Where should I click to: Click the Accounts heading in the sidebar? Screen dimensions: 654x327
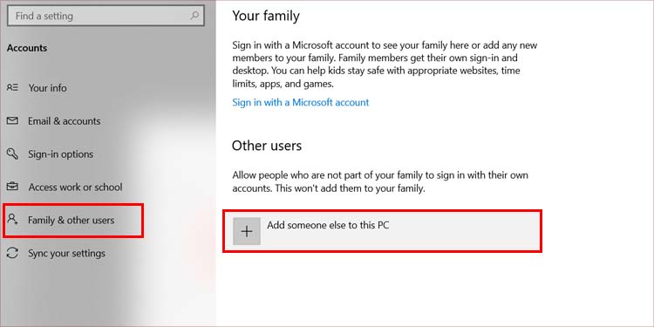(27, 48)
